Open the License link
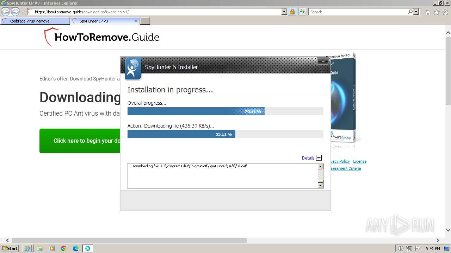 point(360,161)
